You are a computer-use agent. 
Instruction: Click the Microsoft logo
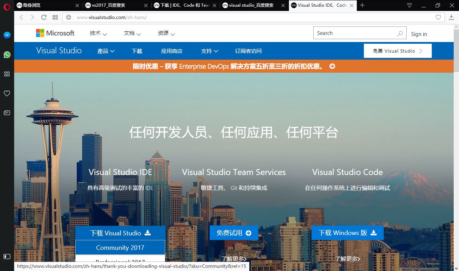coord(55,33)
